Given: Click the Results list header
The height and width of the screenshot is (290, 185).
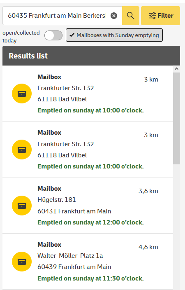Looking at the screenshot, I should (91, 56).
